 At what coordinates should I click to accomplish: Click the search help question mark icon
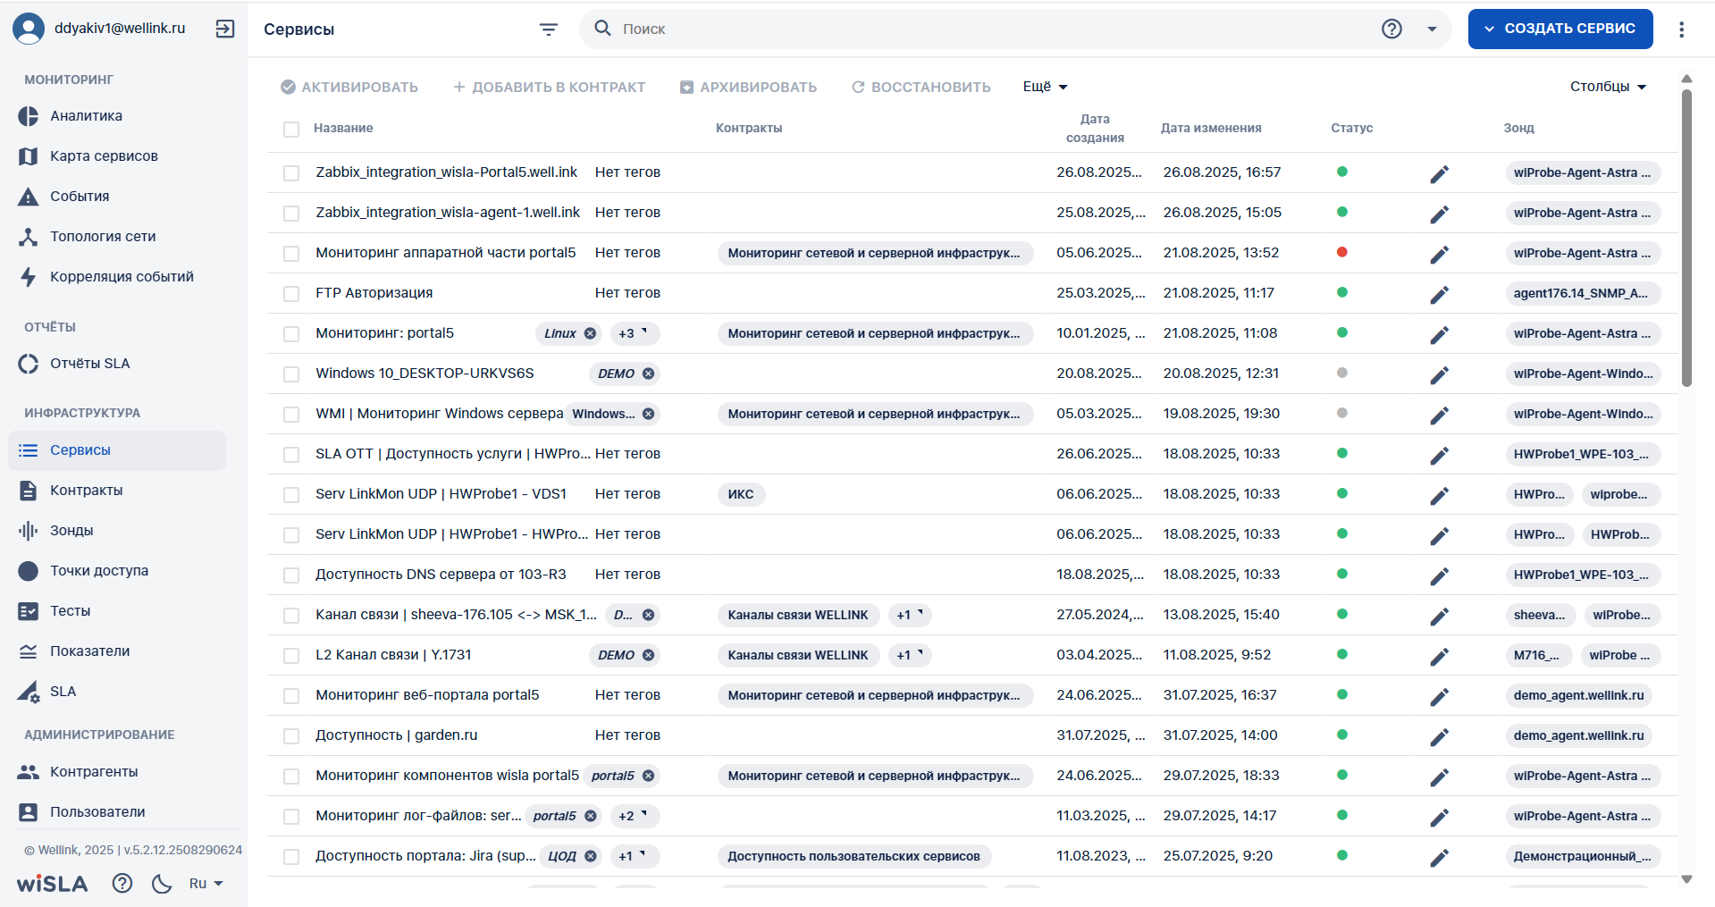[x=1391, y=29]
